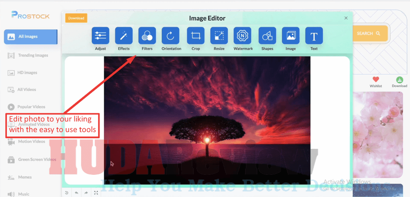Open the Filters tool

(x=147, y=36)
